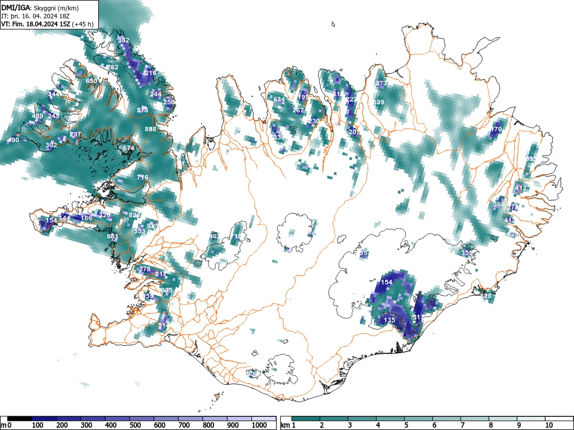Viewport: 574px width, 430px height.
Task: Click the value '135' on Vatnajökull
Action: click(x=389, y=320)
